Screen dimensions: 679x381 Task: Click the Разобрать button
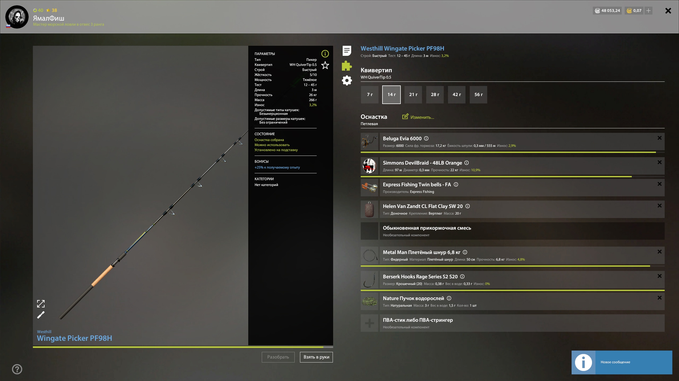(278, 357)
